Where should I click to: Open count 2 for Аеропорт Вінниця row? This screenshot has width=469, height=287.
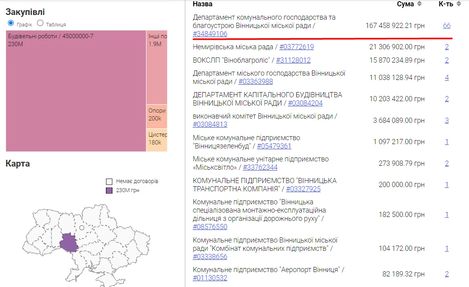(447, 274)
